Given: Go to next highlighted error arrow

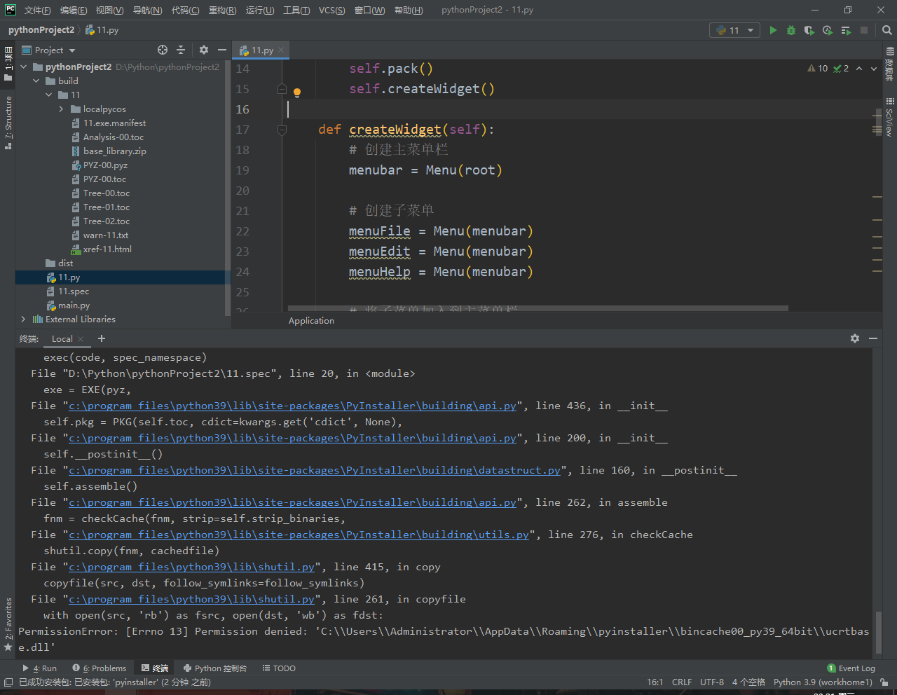Looking at the screenshot, I should [x=874, y=69].
